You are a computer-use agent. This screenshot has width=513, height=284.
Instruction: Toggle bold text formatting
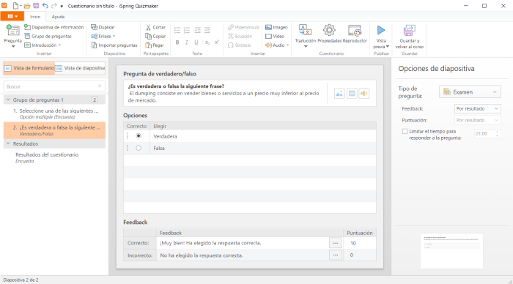(x=177, y=42)
